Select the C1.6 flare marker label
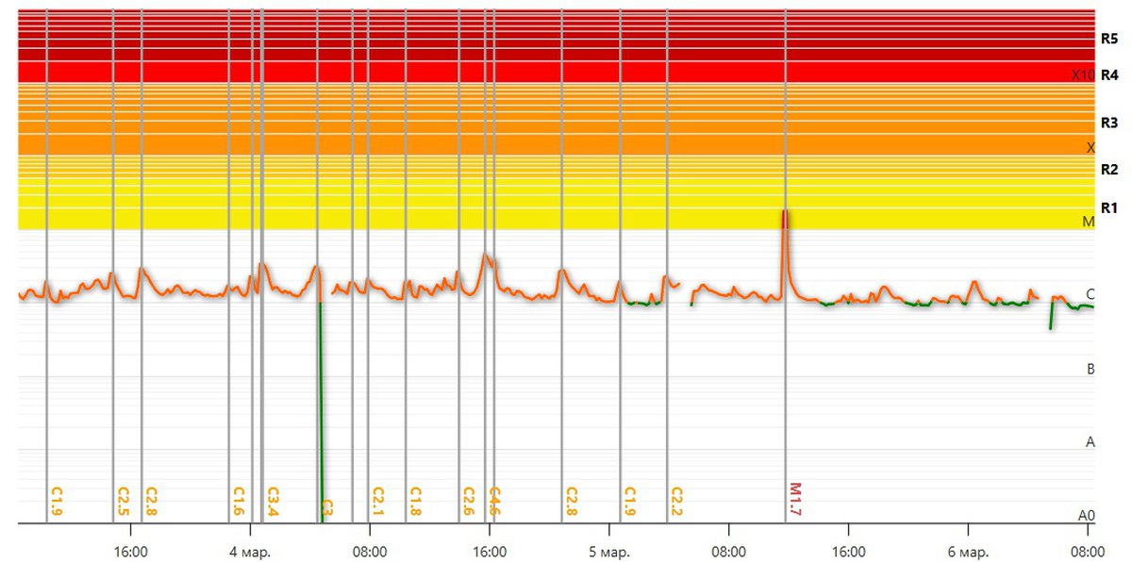 point(239,501)
